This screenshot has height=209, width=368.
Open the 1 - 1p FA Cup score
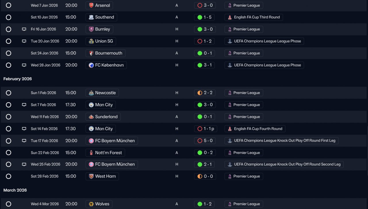(x=206, y=129)
